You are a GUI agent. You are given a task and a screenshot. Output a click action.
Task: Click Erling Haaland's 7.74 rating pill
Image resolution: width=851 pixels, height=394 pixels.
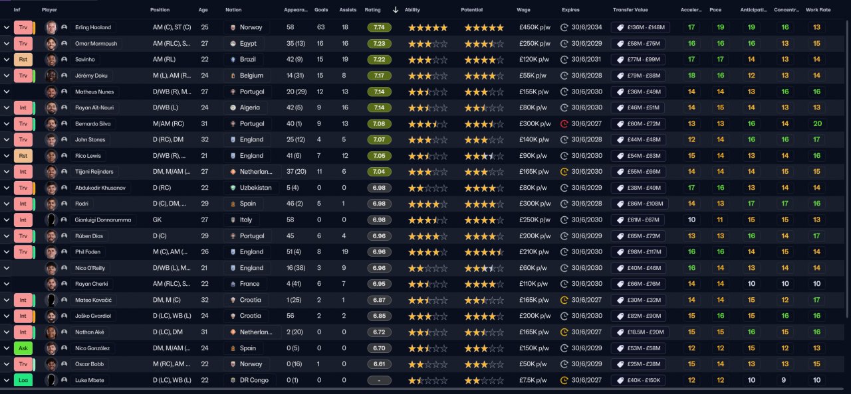tap(379, 28)
